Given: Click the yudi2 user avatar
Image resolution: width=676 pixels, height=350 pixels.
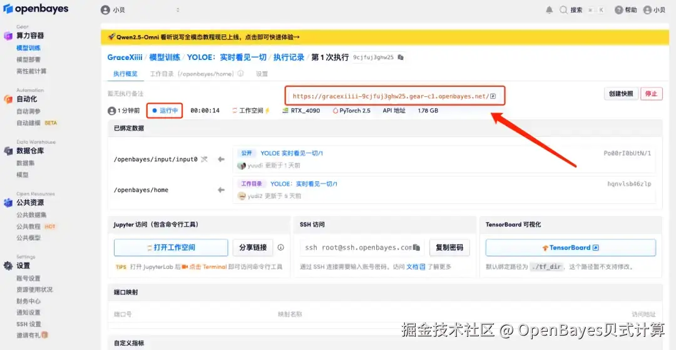Looking at the screenshot, I should (242, 196).
